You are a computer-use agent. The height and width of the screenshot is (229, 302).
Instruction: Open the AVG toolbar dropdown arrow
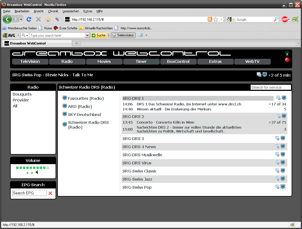(x=18, y=35)
